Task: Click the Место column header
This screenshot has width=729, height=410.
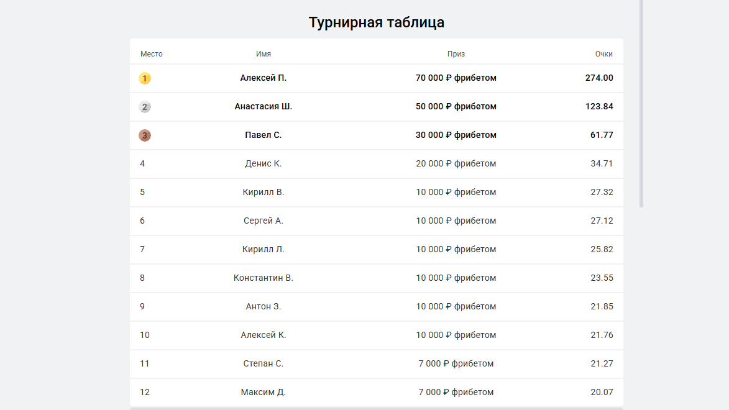Action: [152, 54]
